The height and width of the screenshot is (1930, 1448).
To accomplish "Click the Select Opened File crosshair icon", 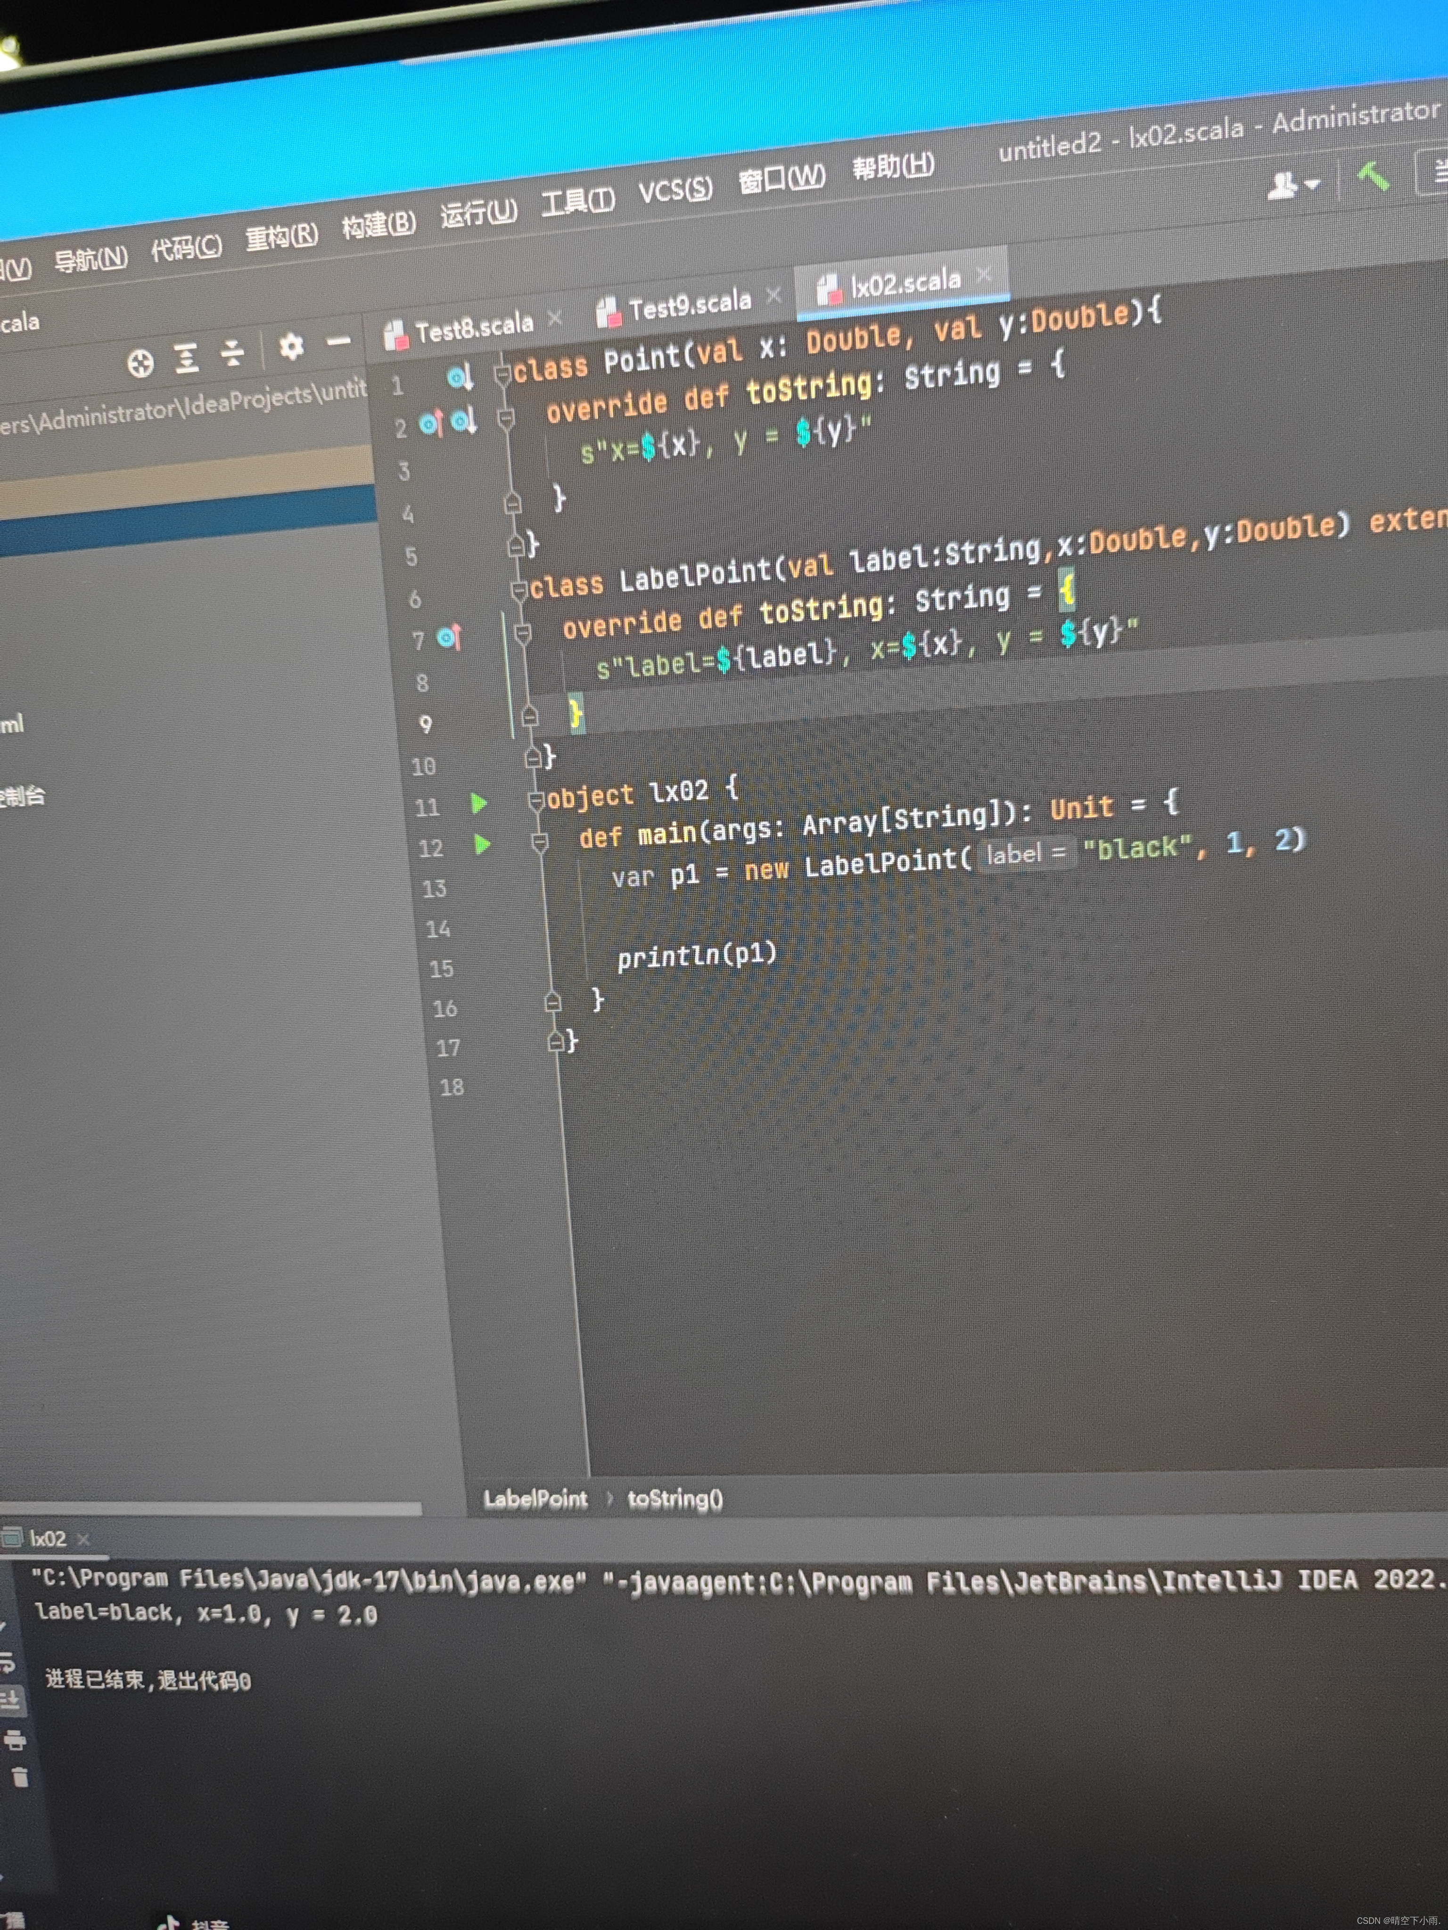I will point(140,363).
